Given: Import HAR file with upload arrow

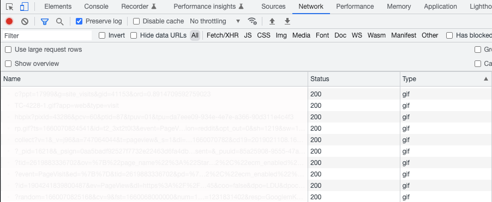Looking at the screenshot, I should (x=272, y=21).
